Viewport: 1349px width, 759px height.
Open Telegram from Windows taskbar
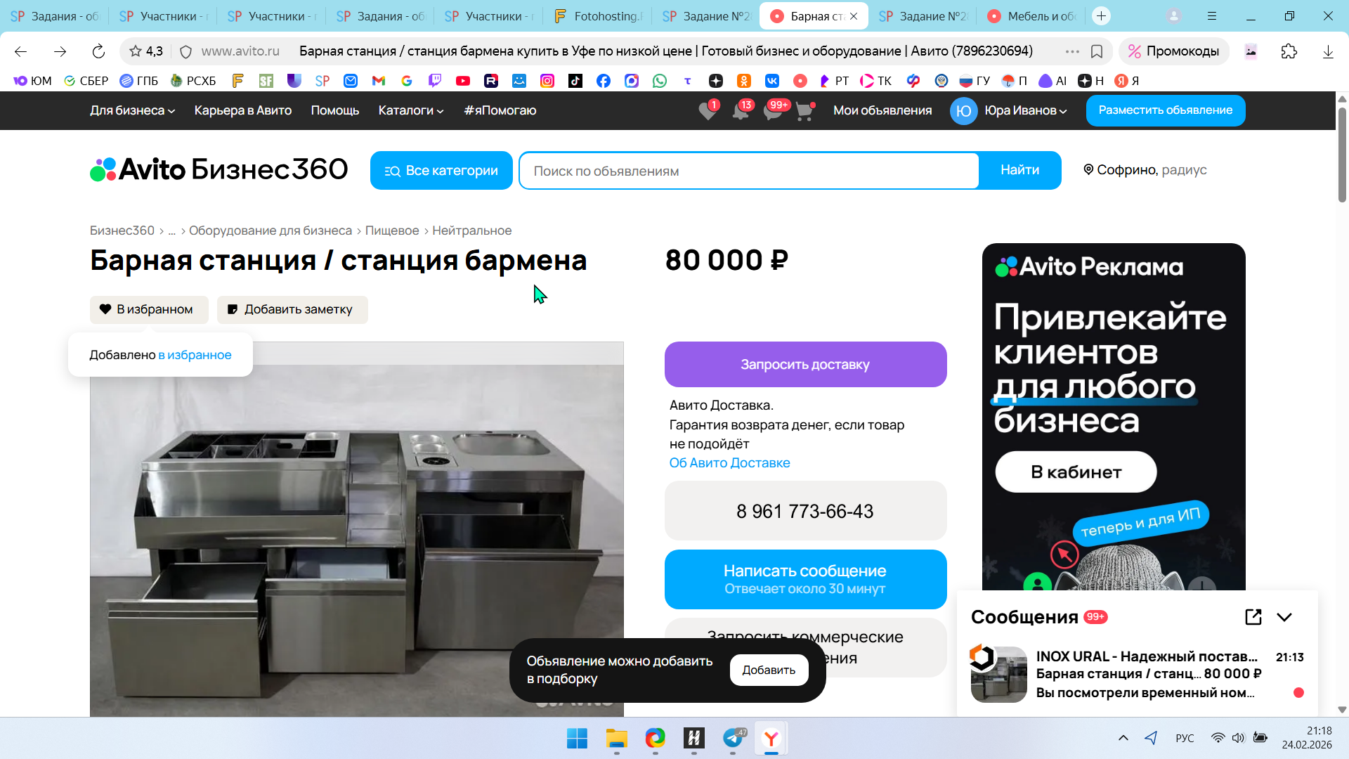coord(733,738)
